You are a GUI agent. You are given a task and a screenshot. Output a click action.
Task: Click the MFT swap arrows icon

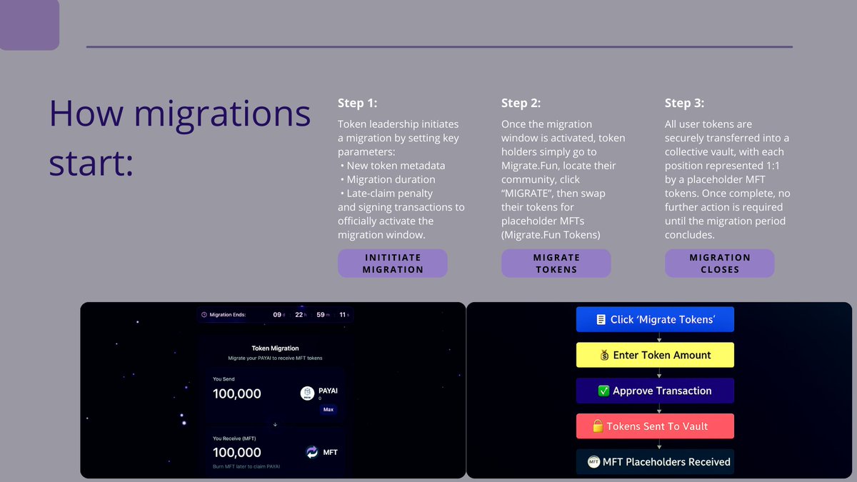(311, 452)
